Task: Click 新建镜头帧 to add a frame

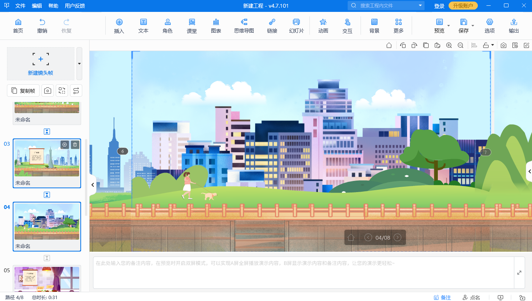Action: tap(41, 64)
